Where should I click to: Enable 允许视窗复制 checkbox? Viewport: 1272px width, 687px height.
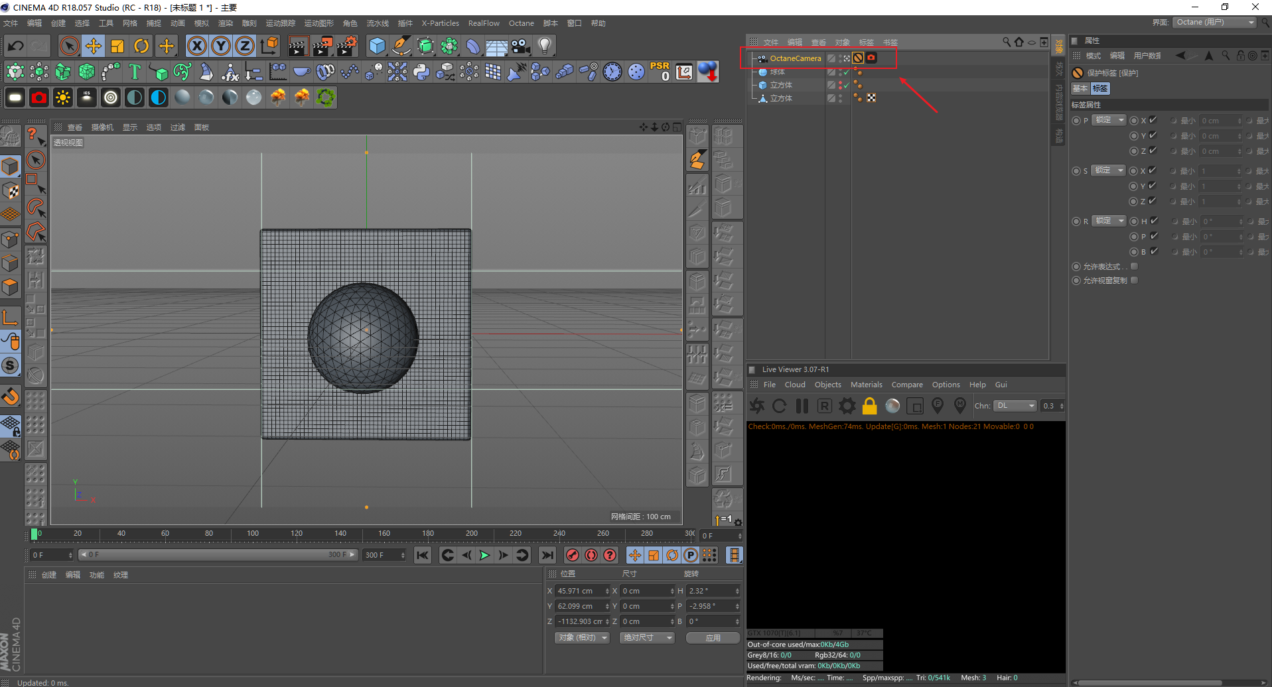pyautogui.click(x=1134, y=281)
